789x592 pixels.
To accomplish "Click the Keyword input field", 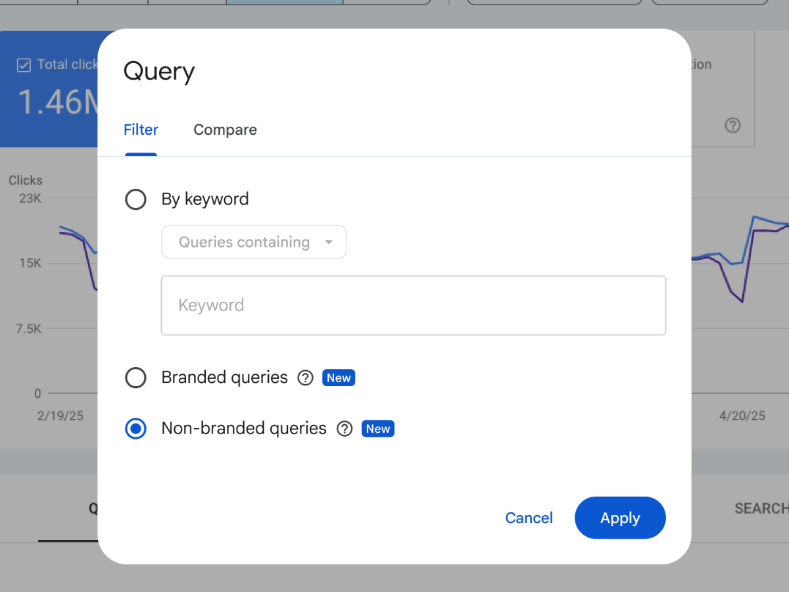I will coord(414,305).
